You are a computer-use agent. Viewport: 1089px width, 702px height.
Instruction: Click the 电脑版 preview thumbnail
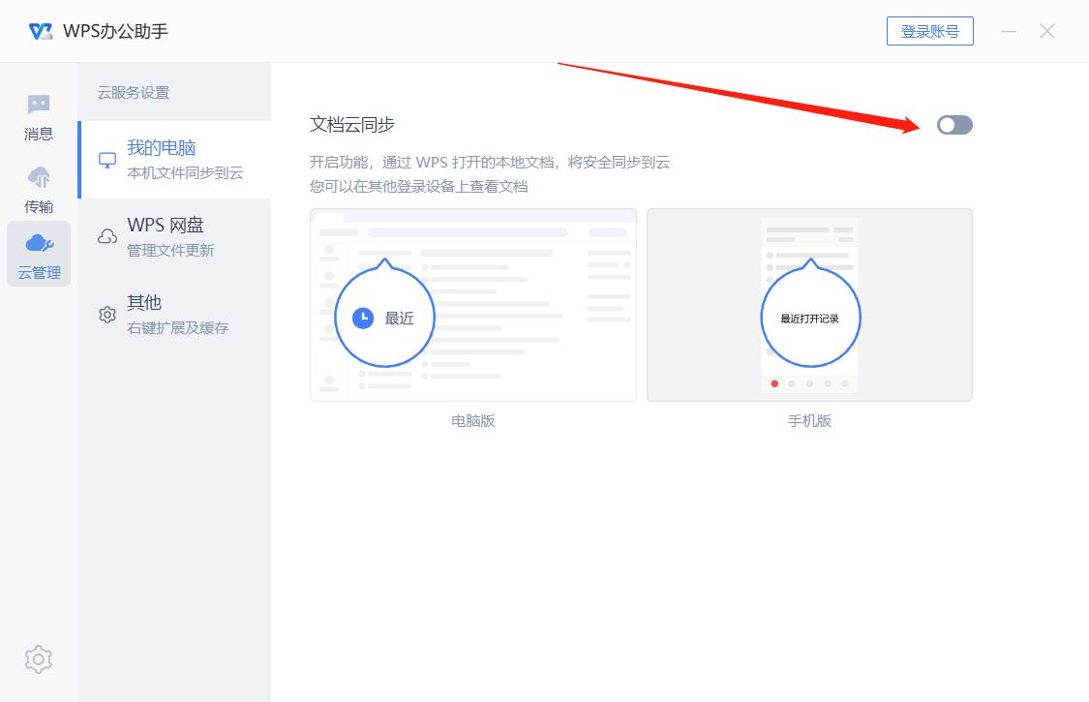pyautogui.click(x=473, y=305)
